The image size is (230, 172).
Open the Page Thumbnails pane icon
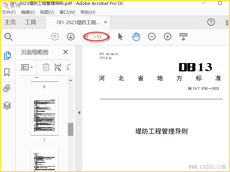point(7,56)
